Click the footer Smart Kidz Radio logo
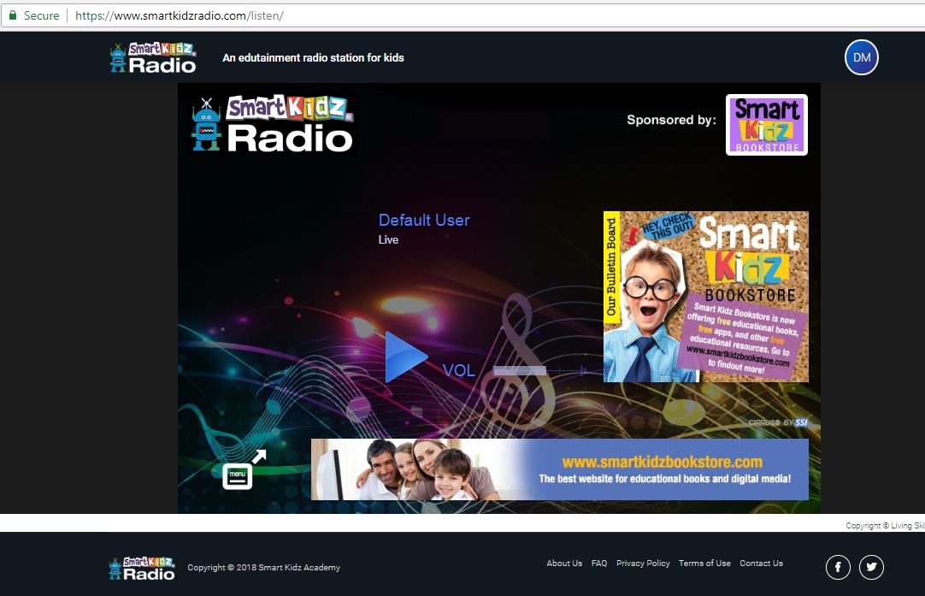The width and height of the screenshot is (925, 596). (142, 569)
